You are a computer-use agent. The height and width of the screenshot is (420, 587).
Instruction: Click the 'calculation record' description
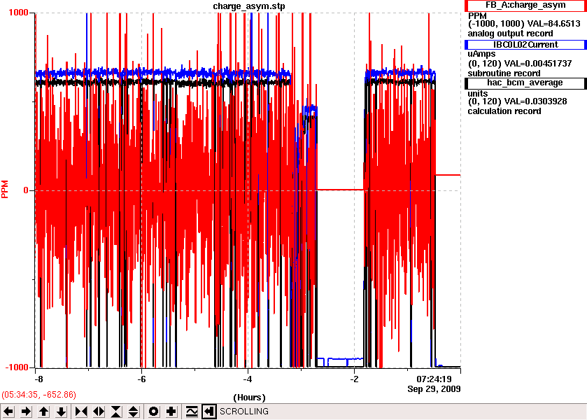tap(504, 111)
